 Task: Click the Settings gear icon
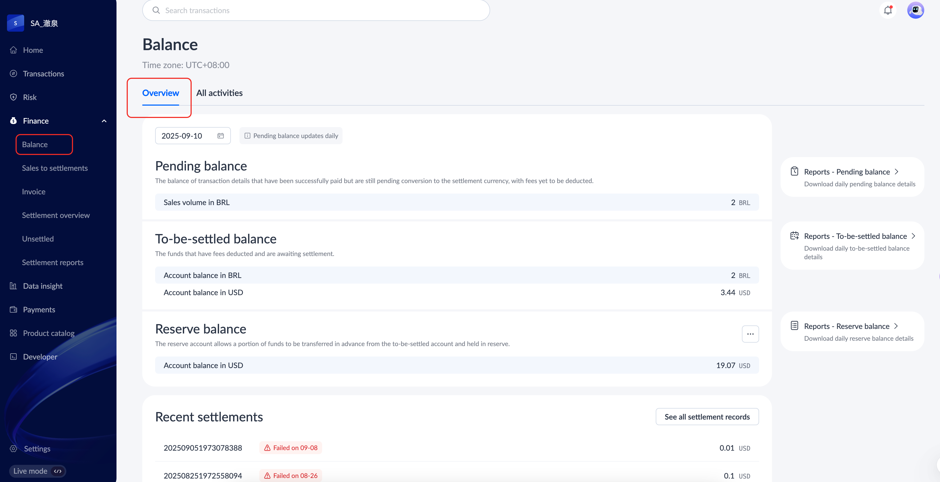click(x=13, y=449)
